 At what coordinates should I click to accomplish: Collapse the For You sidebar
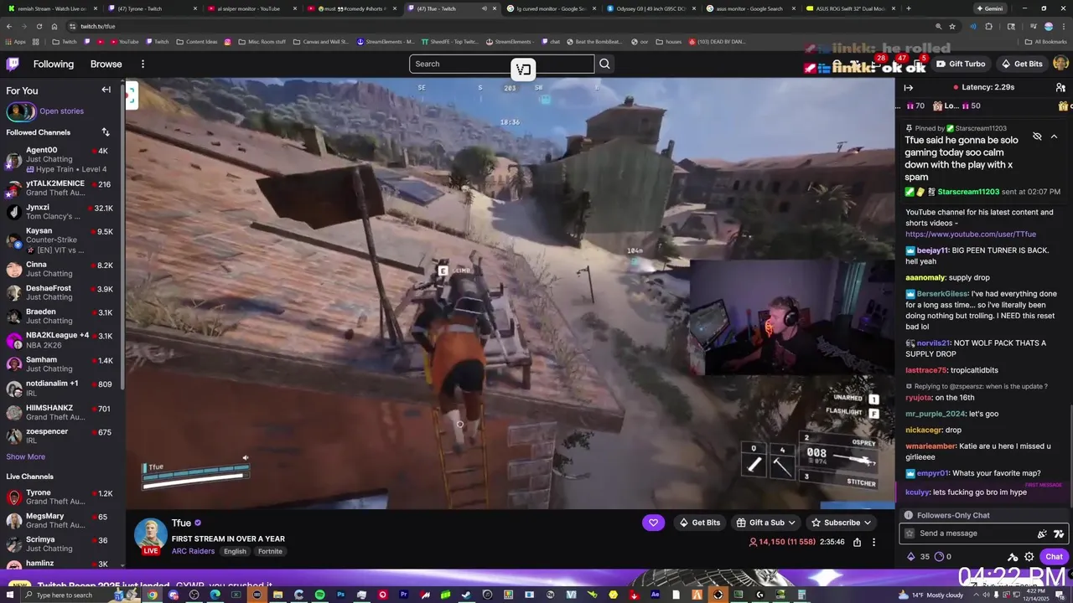click(x=106, y=90)
